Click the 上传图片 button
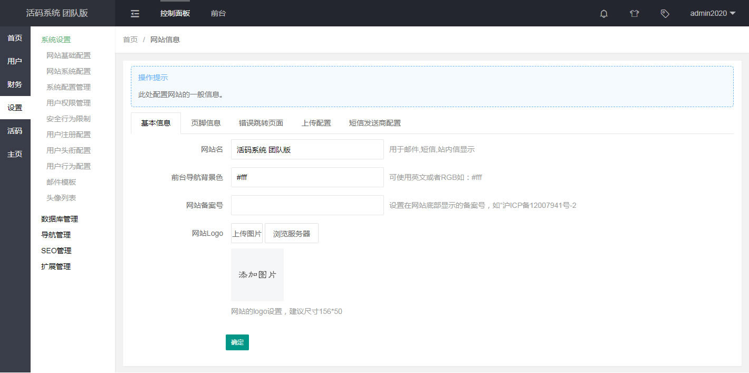The height and width of the screenshot is (373, 749). (247, 233)
